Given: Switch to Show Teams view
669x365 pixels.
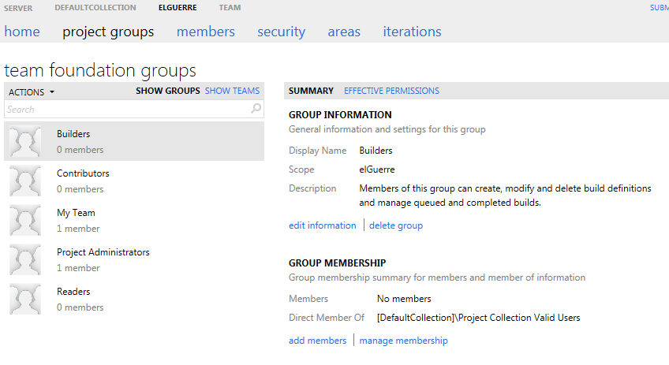Looking at the screenshot, I should (232, 91).
